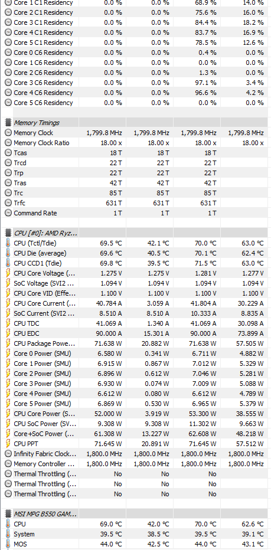Image resolution: width=271 pixels, height=550 pixels.
Task: Collapse the MSI MPG B550 GAM... group
Action: 45,514
